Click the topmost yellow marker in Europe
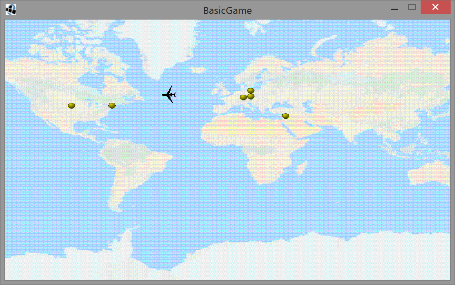Screen dimensions: 455x285 pyautogui.click(x=251, y=91)
